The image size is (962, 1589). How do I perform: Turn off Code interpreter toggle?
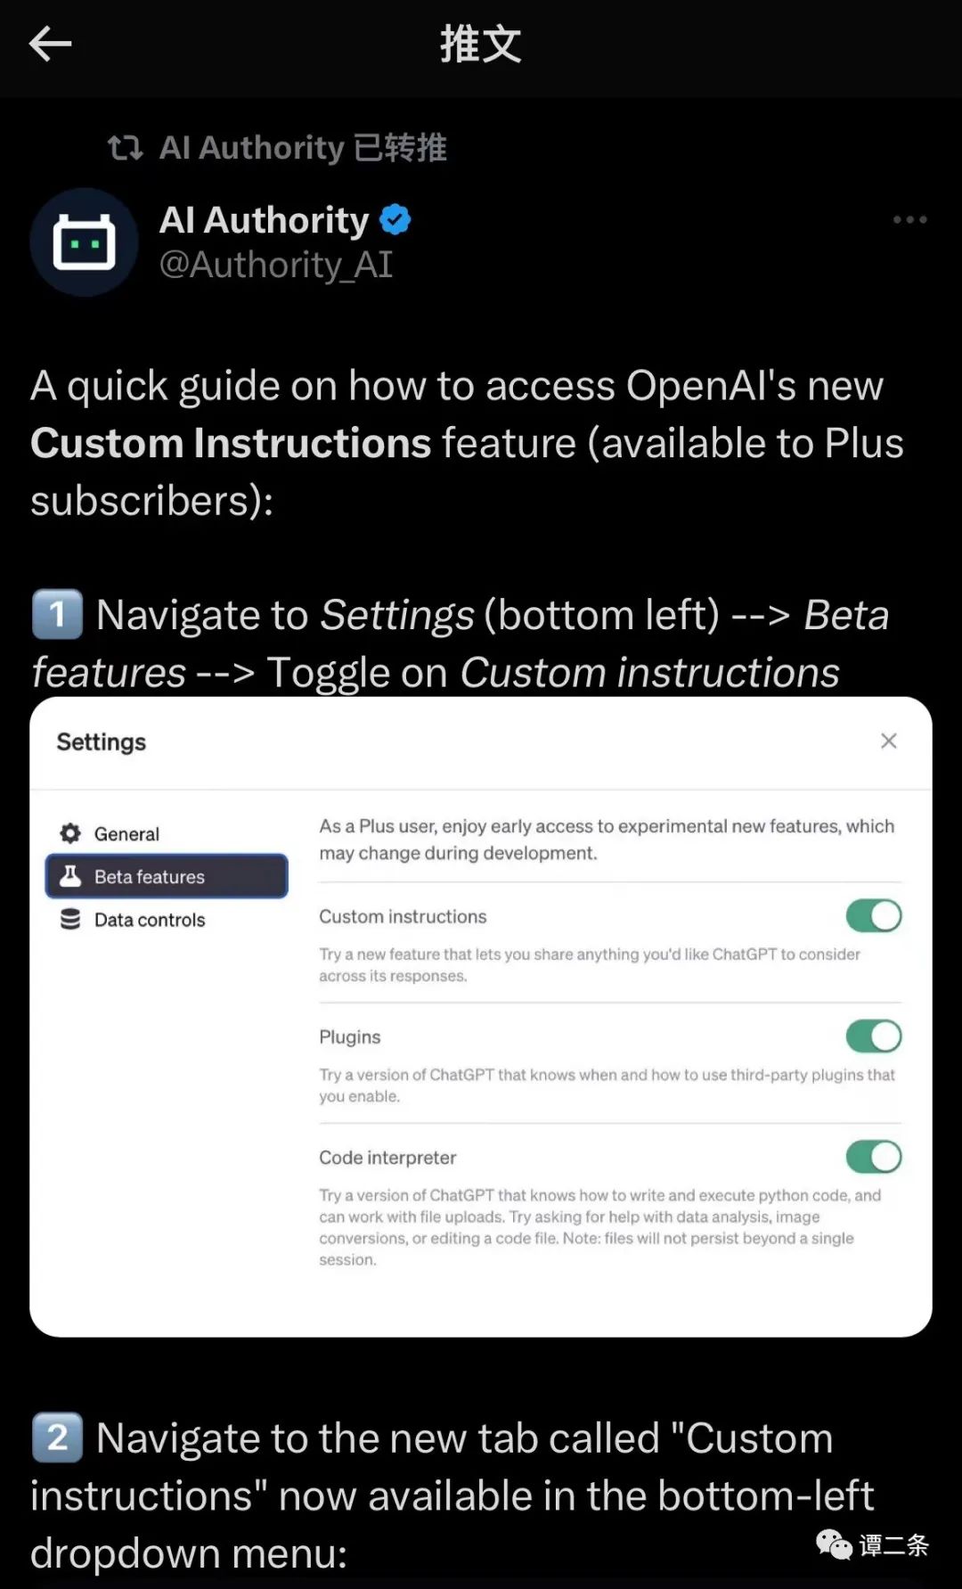pyautogui.click(x=873, y=1157)
